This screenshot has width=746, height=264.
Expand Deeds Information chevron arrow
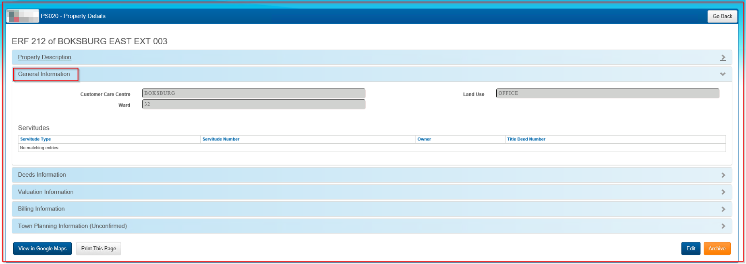723,175
